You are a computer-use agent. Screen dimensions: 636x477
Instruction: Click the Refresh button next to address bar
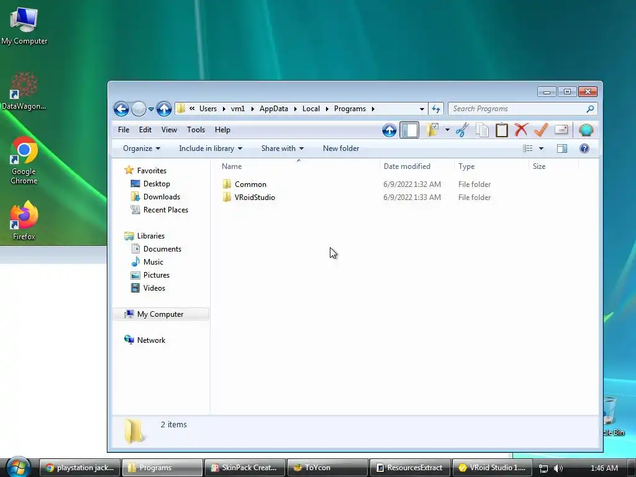coord(436,109)
